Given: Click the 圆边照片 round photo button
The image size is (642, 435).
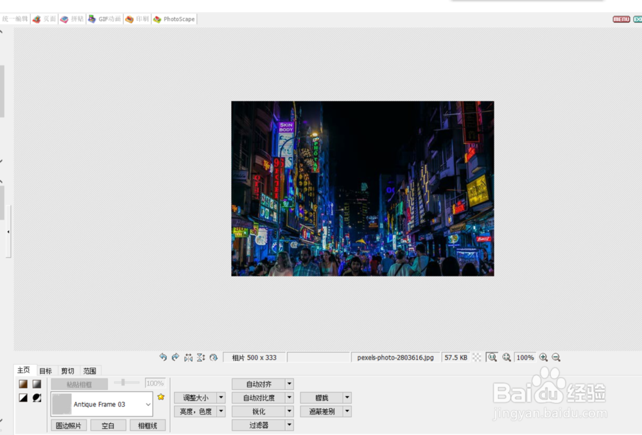Looking at the screenshot, I should (x=69, y=425).
